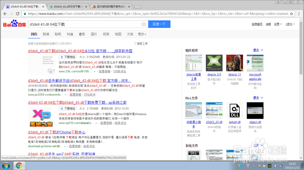Screen dimensions: 304x170
Task: Close the d3dx9_41.dll文件下载 tab
Action: pos(86,7)
